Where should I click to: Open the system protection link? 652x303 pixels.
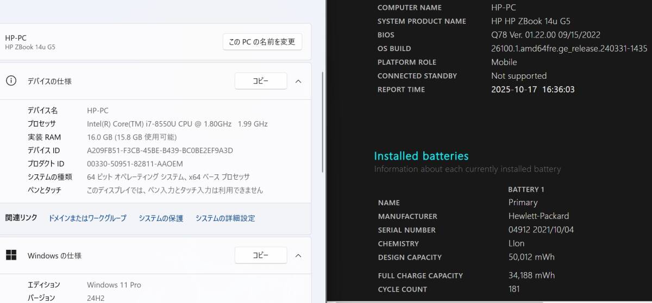tap(161, 218)
